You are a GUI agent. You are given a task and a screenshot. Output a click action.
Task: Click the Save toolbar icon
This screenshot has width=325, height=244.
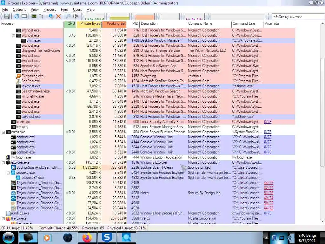[x=7, y=16]
